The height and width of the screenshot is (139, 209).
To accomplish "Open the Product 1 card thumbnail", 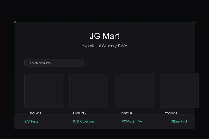I will tap(44, 90).
